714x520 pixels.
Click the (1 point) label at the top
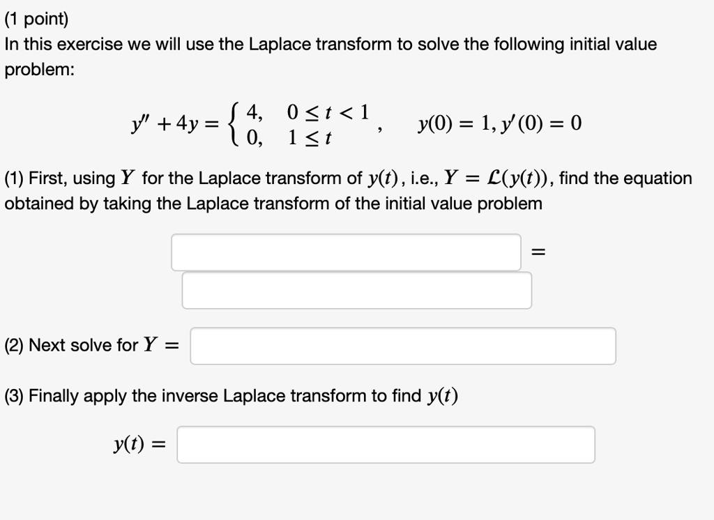point(36,18)
